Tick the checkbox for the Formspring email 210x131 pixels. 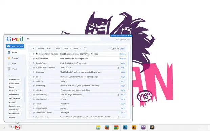point(30,86)
